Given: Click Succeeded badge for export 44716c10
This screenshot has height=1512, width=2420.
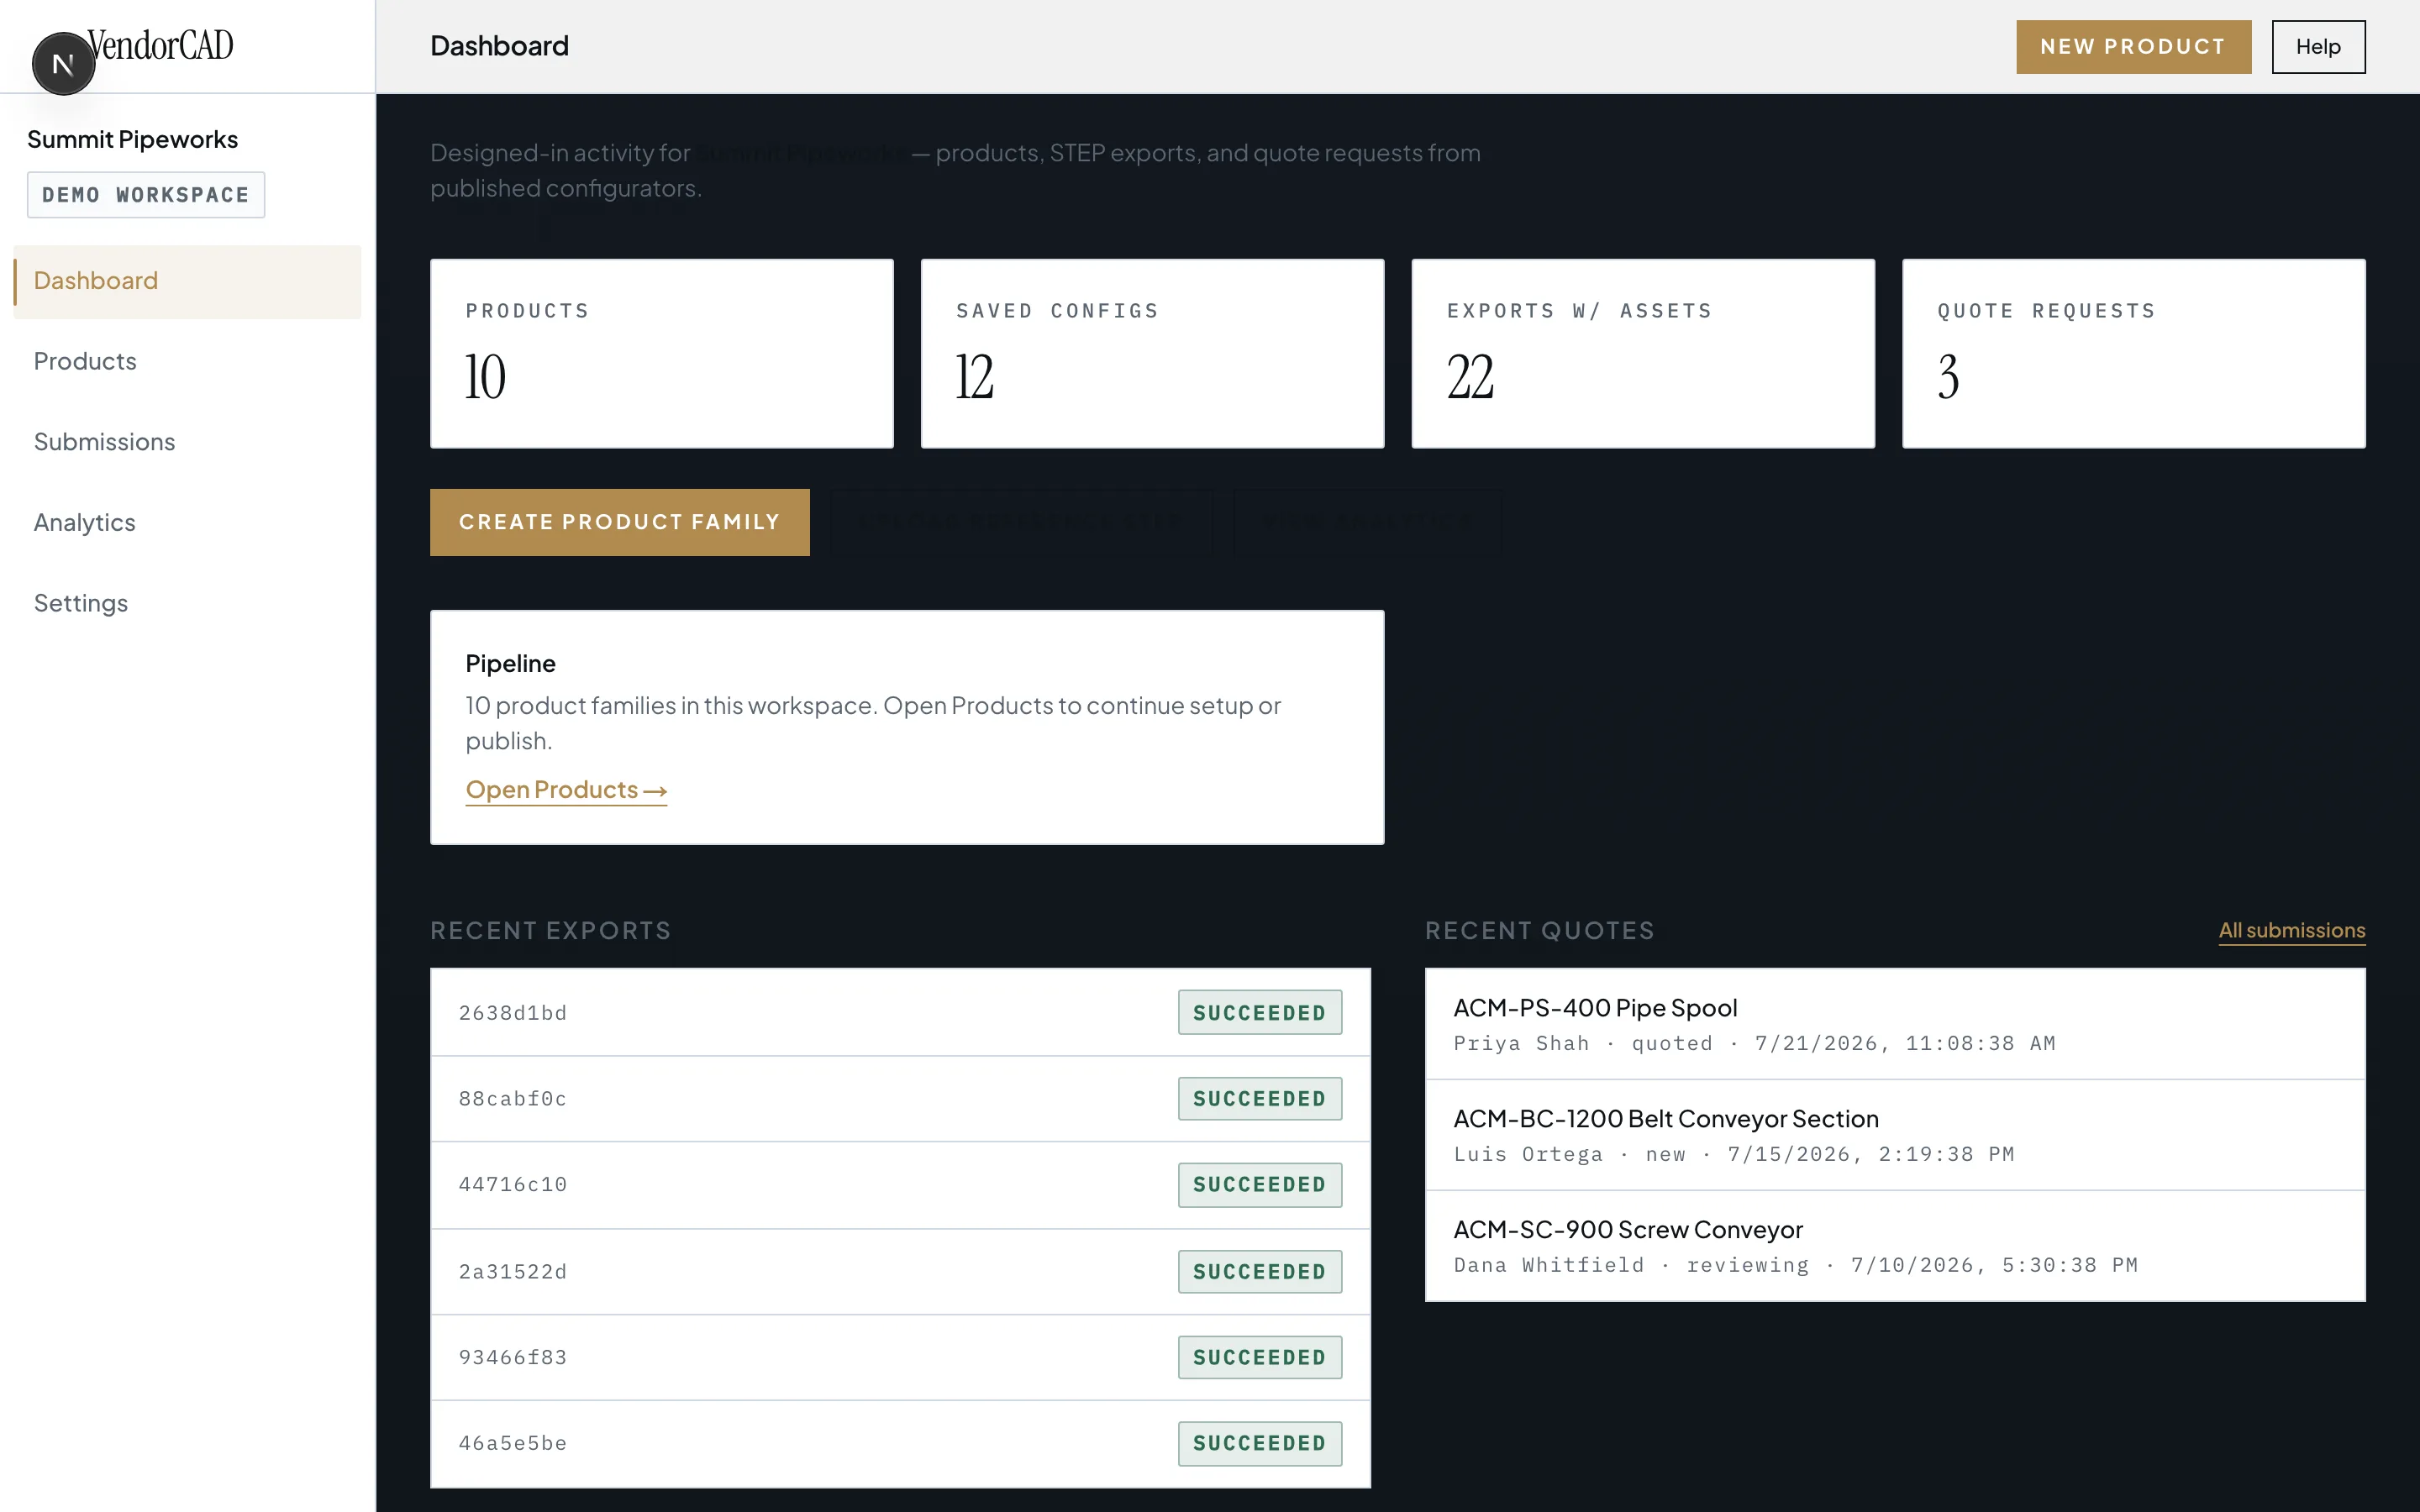Looking at the screenshot, I should [1259, 1184].
